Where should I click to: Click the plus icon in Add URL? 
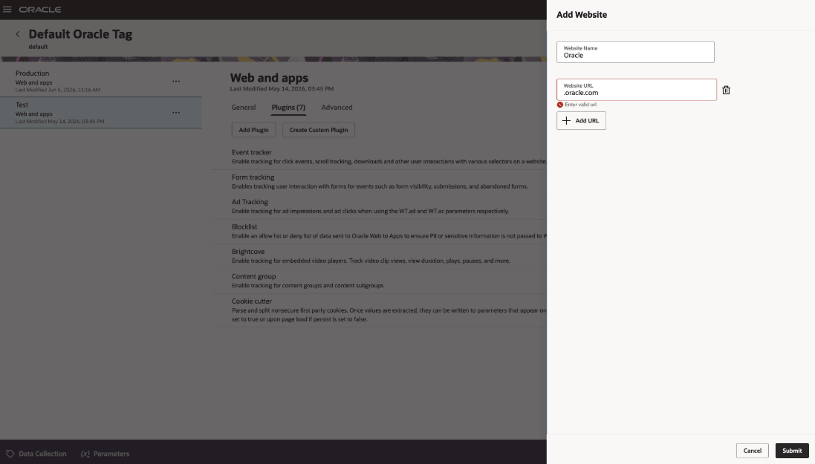(x=567, y=120)
